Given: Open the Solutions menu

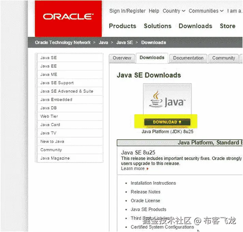Looking at the screenshot, I should 157,26.
